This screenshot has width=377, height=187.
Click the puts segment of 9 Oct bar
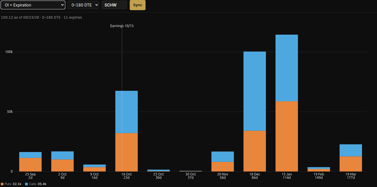coord(95,169)
